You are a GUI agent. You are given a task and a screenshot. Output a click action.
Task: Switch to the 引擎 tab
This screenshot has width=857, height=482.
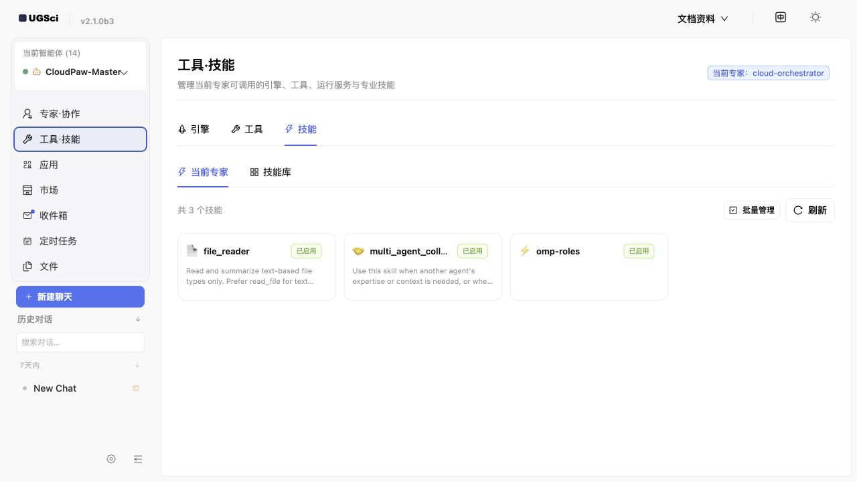193,129
